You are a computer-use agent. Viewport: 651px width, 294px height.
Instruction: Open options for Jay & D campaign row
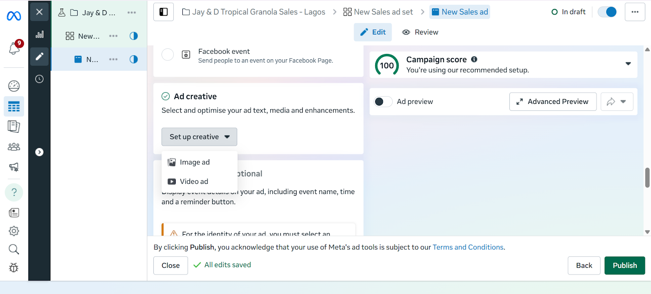coord(131,13)
